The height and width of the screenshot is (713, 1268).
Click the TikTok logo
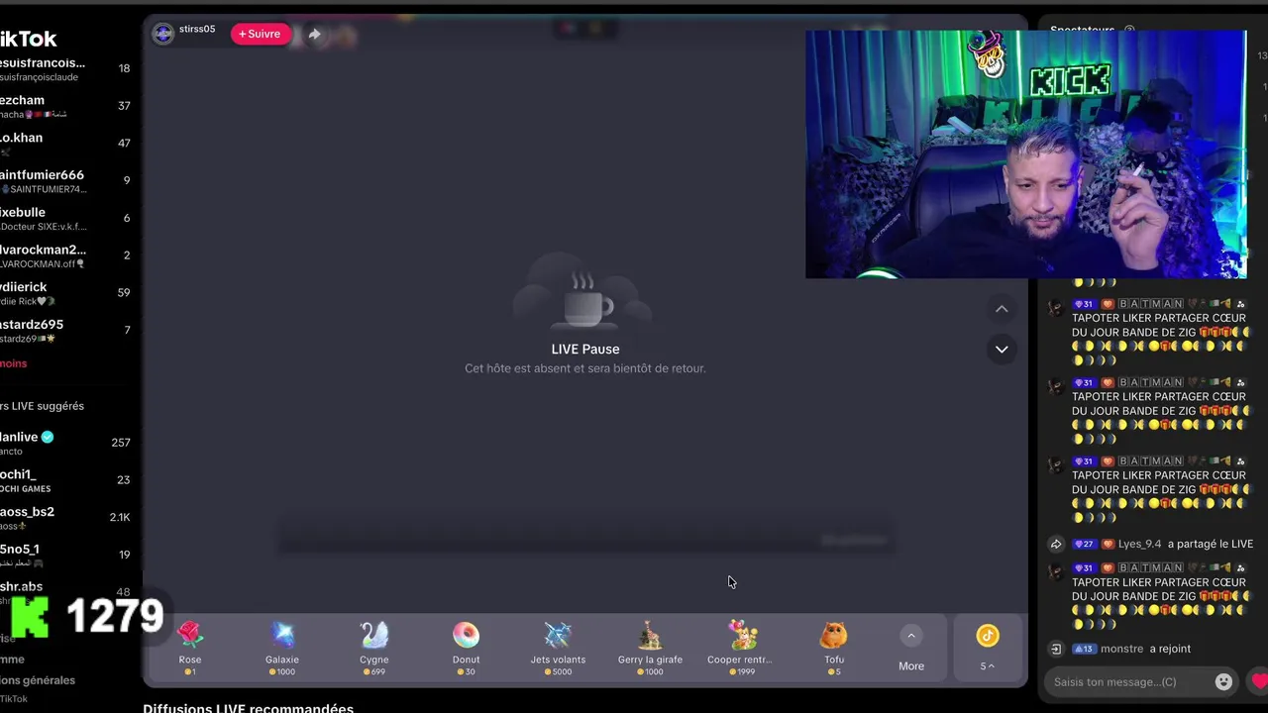[x=28, y=39]
